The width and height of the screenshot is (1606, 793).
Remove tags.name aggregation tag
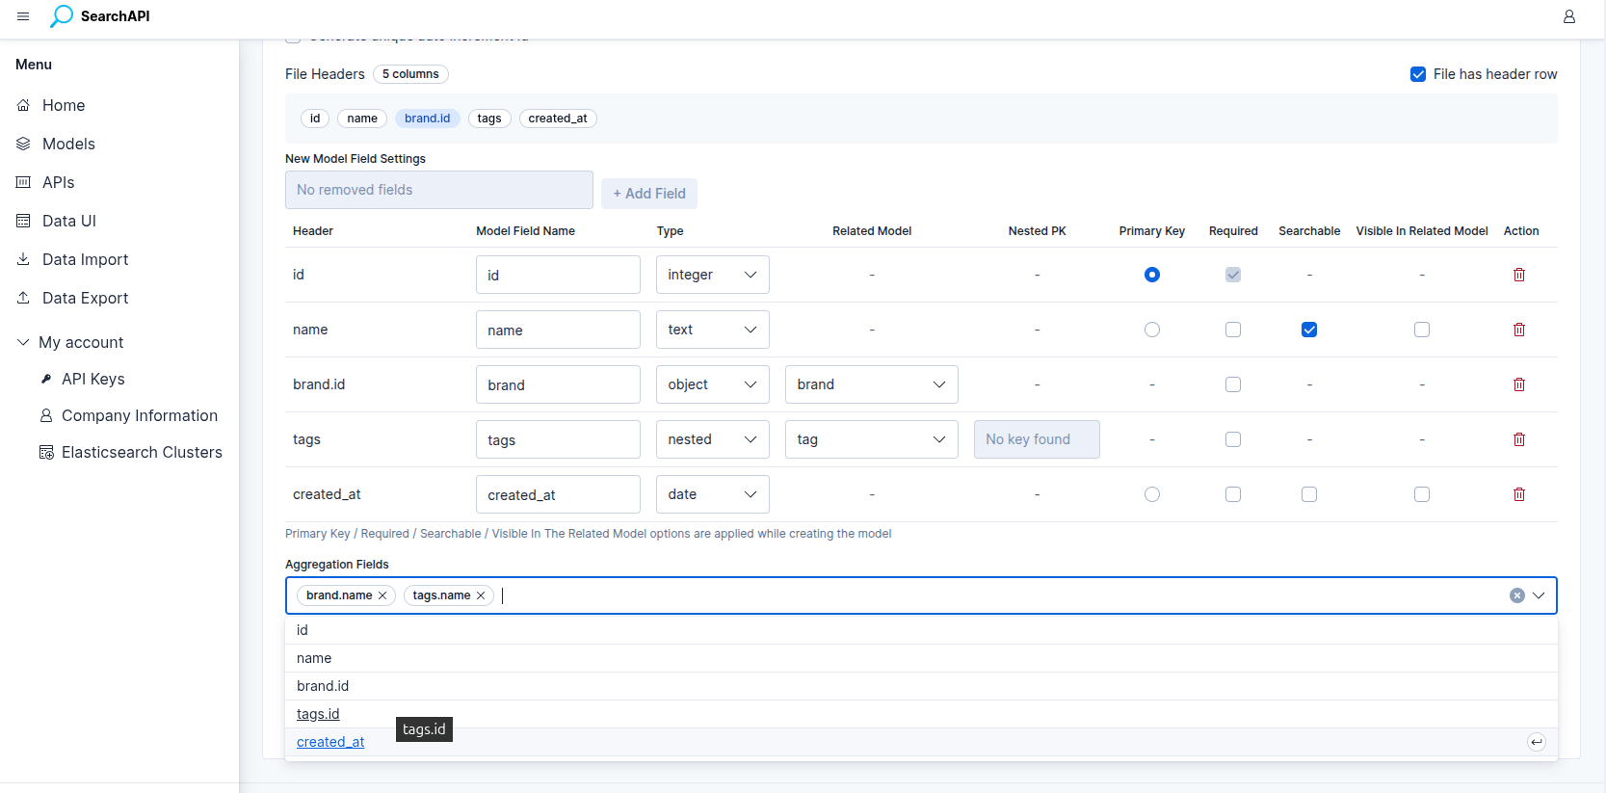click(x=481, y=595)
